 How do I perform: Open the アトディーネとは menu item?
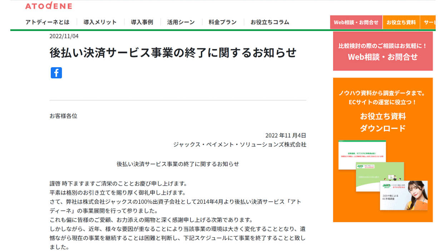click(47, 22)
